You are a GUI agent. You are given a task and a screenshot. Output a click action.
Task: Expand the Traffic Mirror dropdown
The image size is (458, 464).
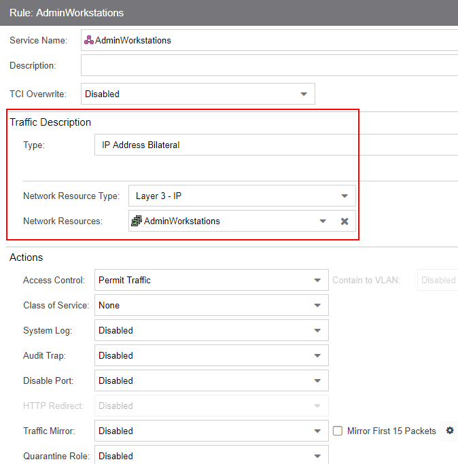[317, 431]
